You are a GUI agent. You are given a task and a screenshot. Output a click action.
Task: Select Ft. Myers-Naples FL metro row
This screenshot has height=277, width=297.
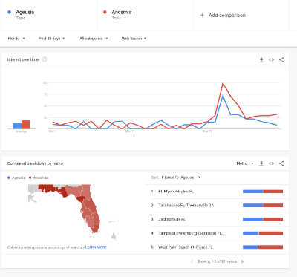click(x=217, y=192)
